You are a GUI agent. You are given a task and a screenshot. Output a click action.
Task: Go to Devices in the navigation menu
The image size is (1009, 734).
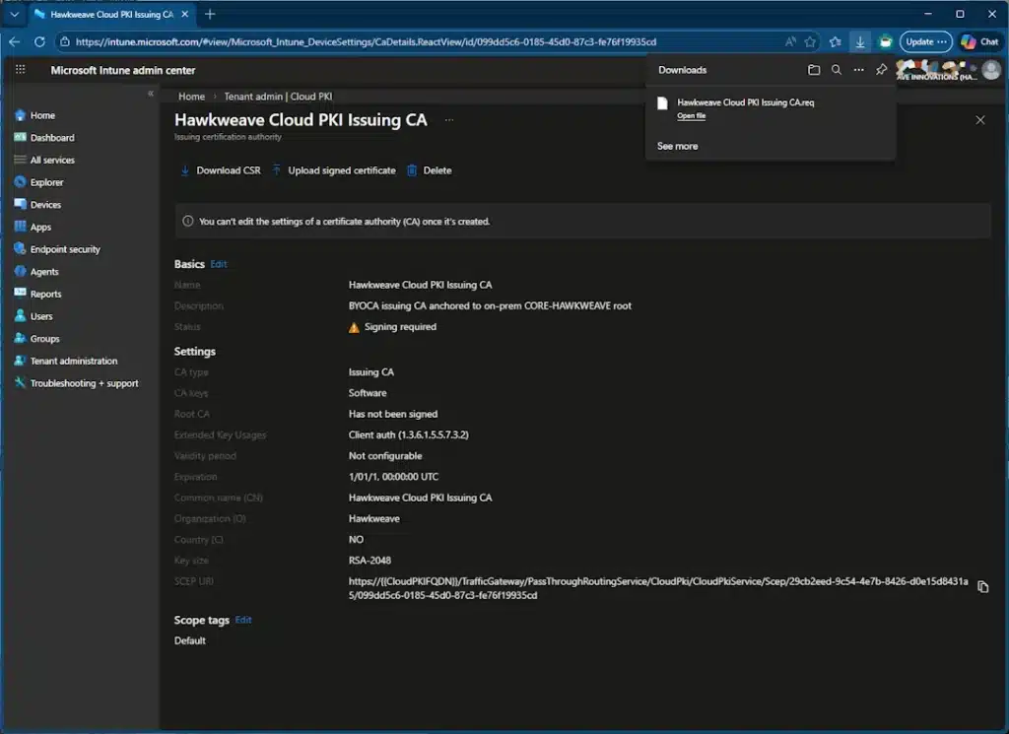(45, 205)
